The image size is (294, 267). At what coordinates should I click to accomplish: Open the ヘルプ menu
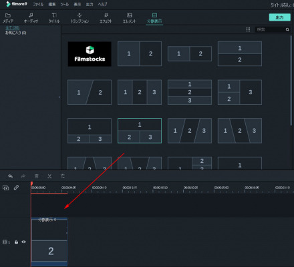[x=102, y=4]
